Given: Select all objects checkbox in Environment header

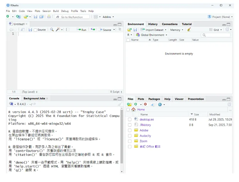Looking at the screenshot, I should tap(128, 40).
